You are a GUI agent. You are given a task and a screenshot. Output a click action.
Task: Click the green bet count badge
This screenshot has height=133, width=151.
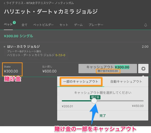(14, 22)
